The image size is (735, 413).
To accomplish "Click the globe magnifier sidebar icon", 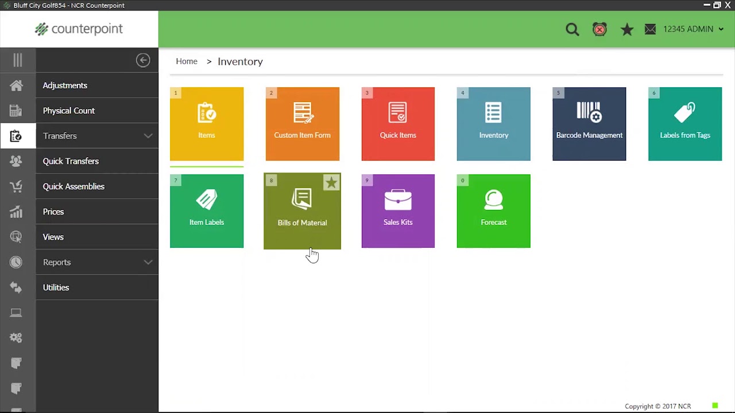I will (x=16, y=237).
